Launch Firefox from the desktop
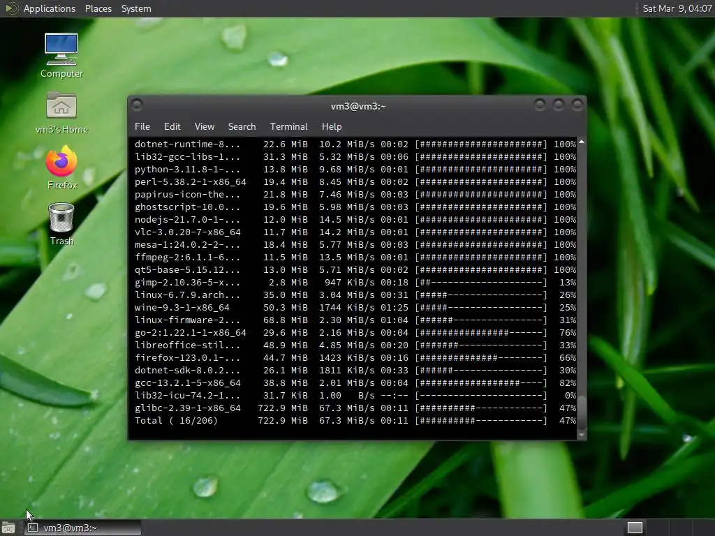The image size is (715, 536). click(x=61, y=167)
